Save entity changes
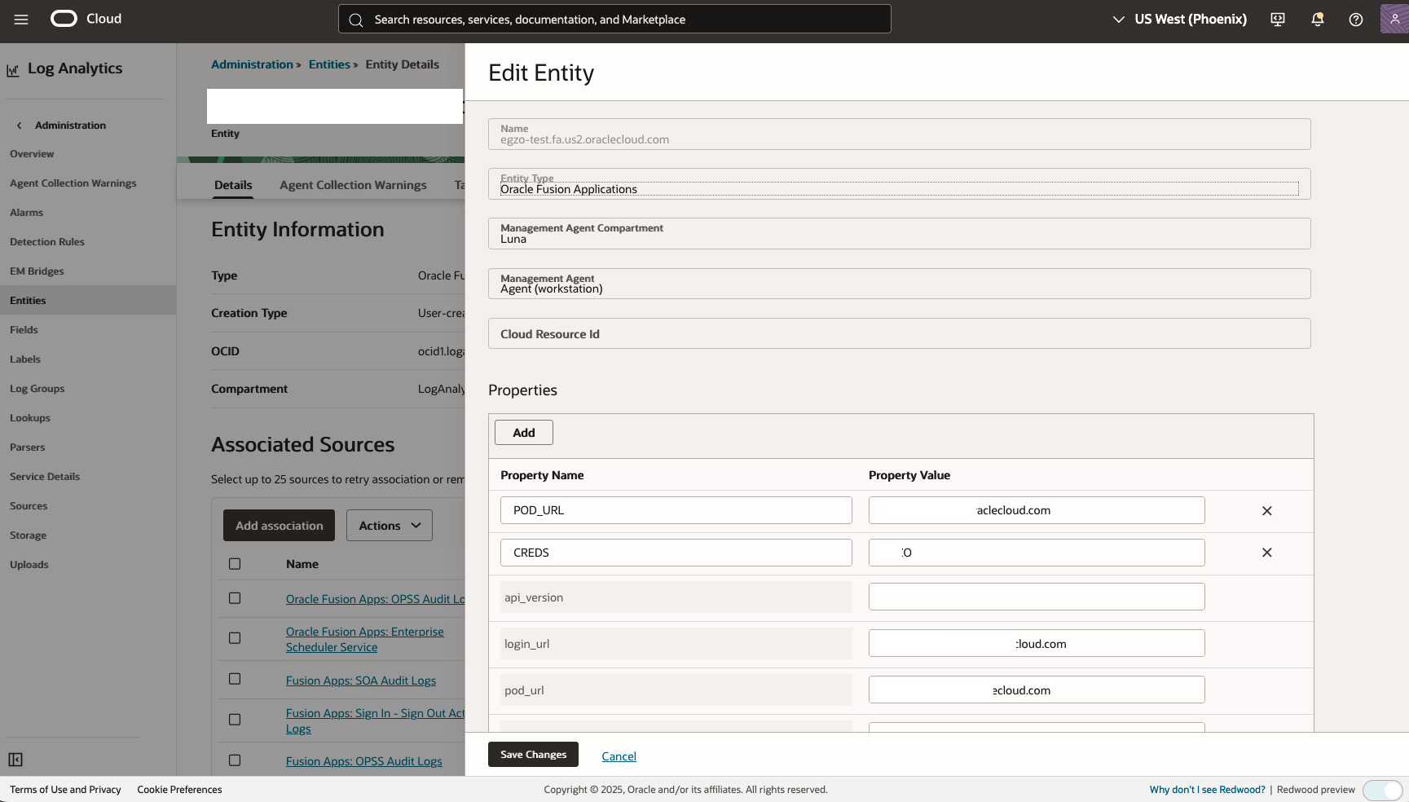This screenshot has width=1409, height=802. [x=532, y=754]
